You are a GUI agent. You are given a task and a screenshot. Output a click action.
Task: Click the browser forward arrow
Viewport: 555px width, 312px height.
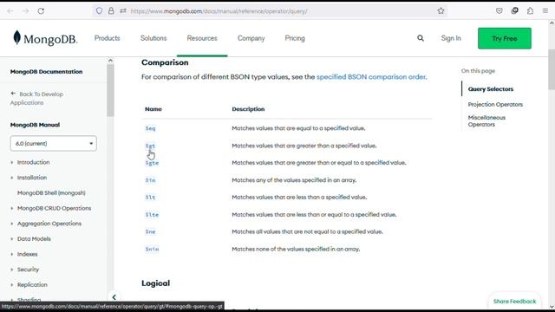pos(25,11)
